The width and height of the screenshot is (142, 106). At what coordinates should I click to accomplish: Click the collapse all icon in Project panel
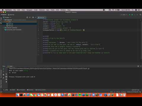[x=30, y=17]
